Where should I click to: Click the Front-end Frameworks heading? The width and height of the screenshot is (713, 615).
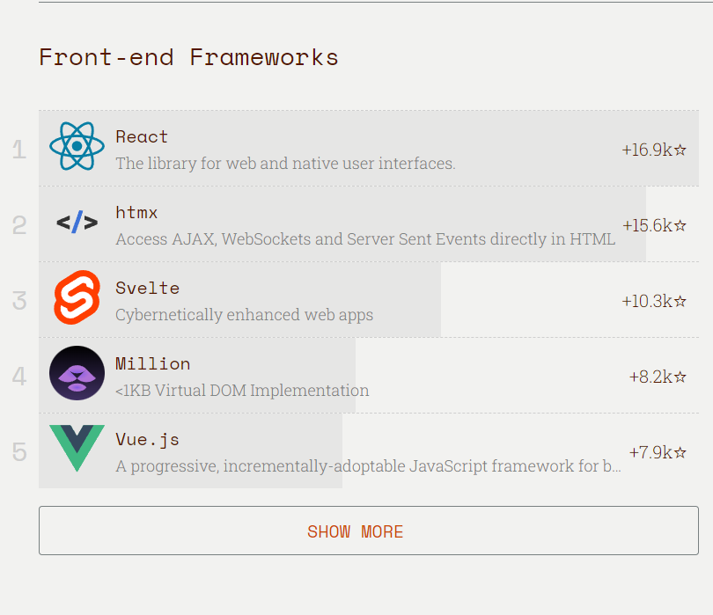click(x=188, y=57)
